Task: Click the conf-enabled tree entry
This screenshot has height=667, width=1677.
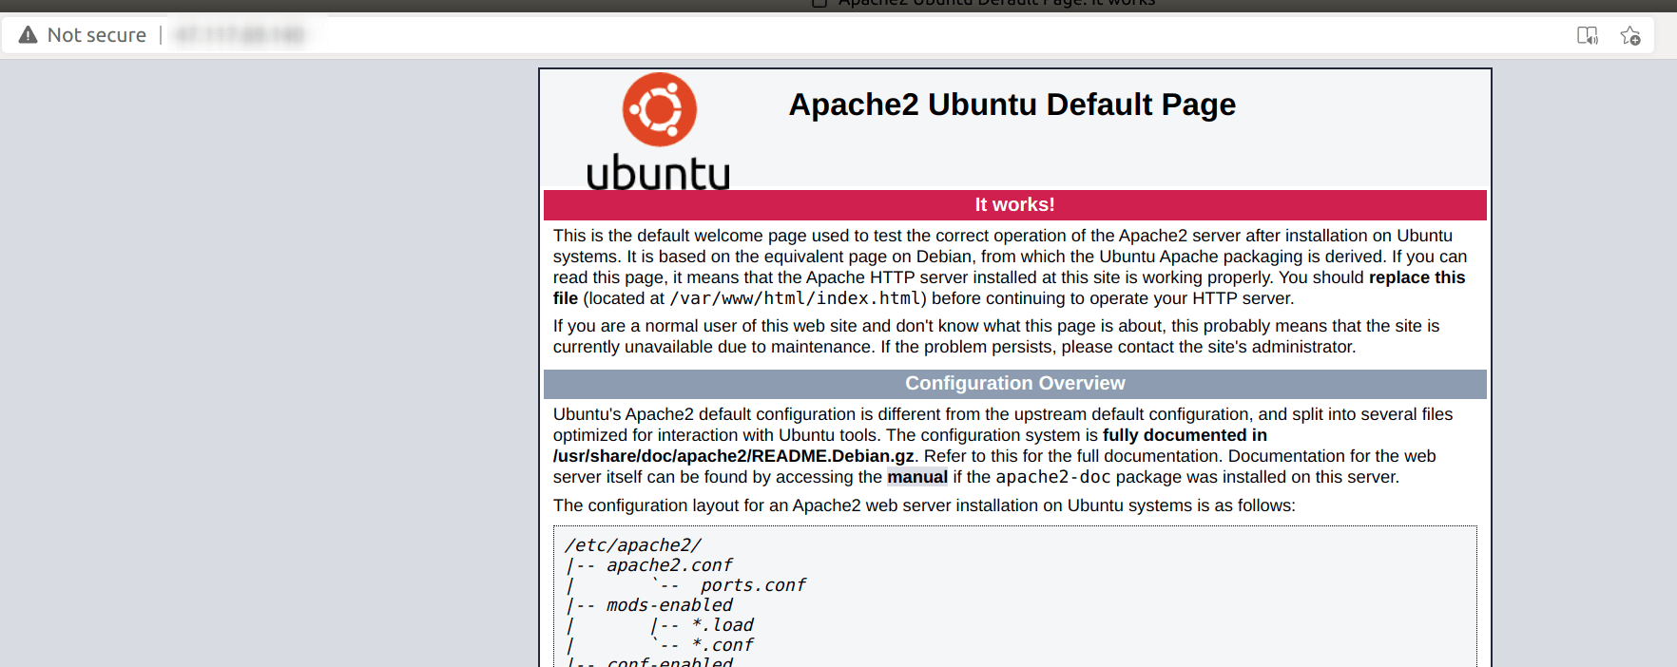Action: tap(669, 661)
